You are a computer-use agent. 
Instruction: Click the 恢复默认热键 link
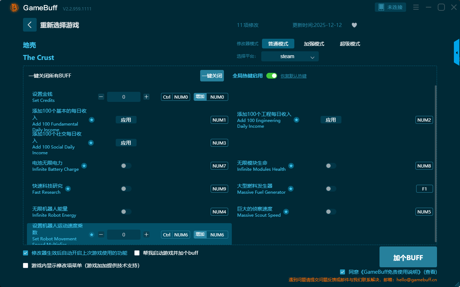[293, 76]
